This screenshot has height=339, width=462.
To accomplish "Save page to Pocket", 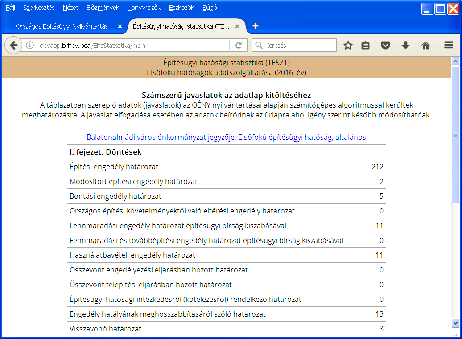I will 385,46.
